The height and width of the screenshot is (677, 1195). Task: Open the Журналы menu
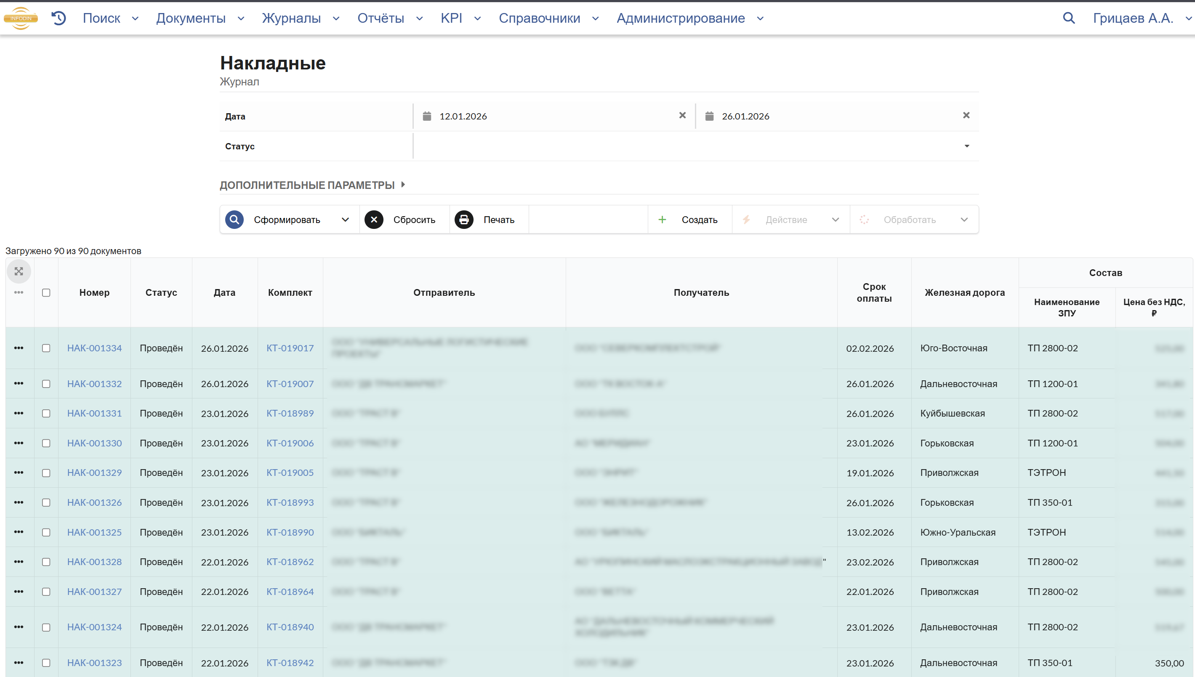[x=301, y=18]
